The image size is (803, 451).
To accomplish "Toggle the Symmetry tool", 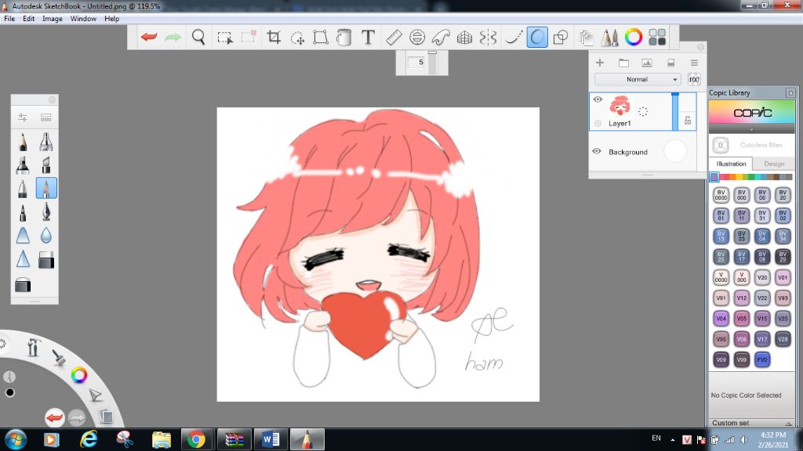I will click(488, 37).
